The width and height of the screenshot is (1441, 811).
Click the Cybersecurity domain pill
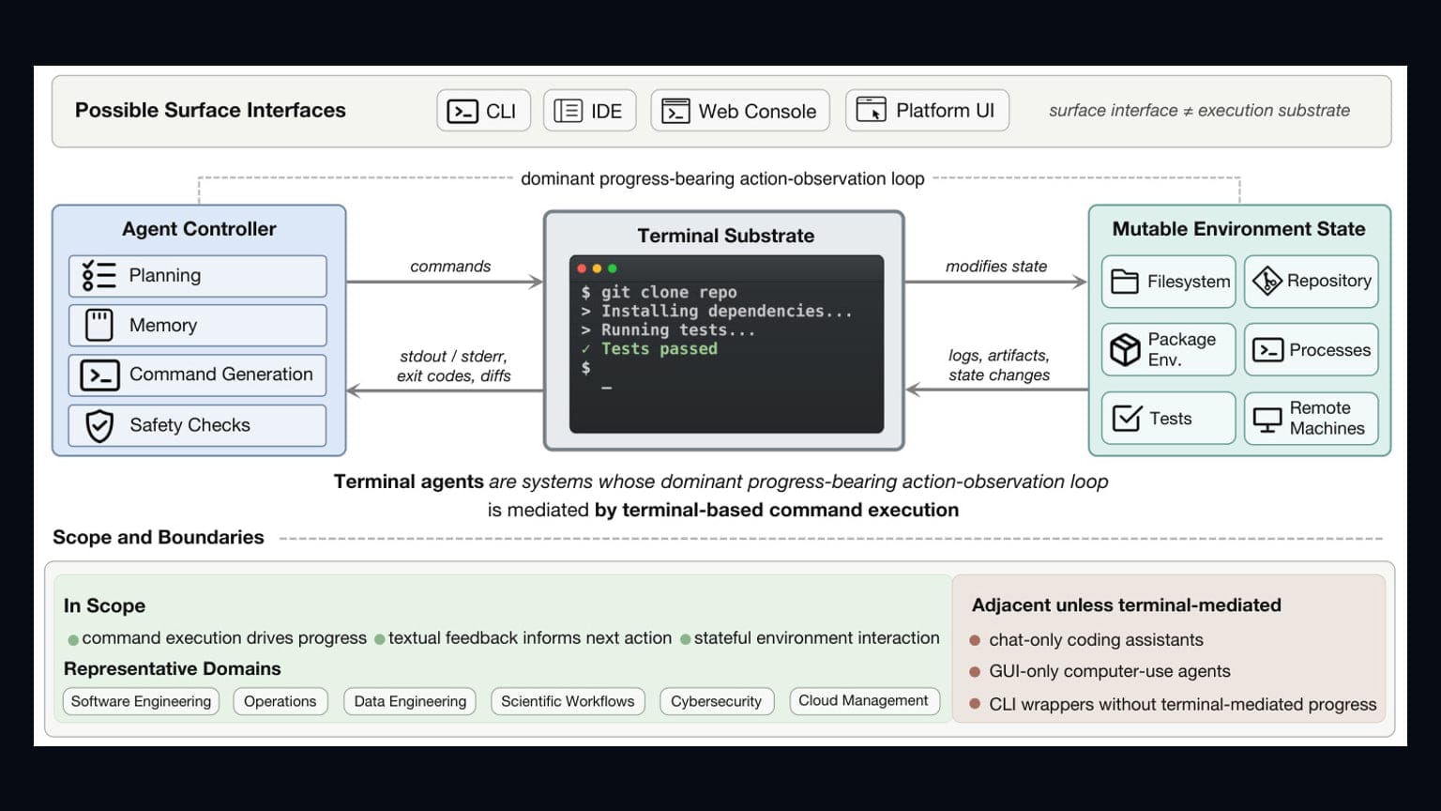(x=717, y=701)
